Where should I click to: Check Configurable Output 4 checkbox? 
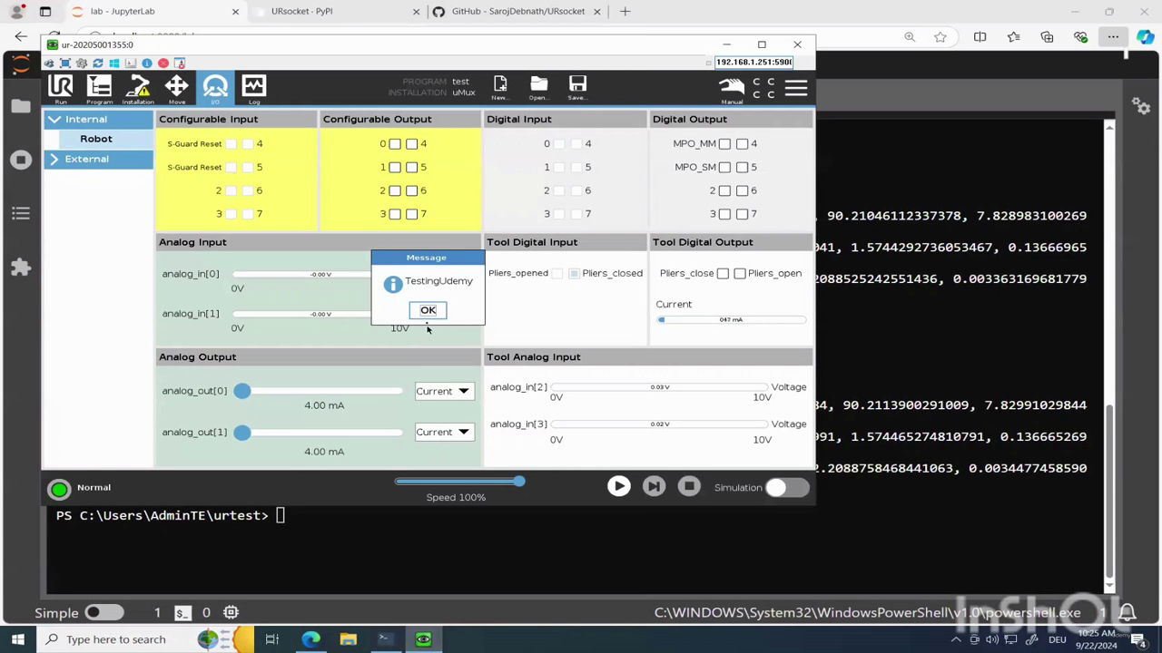point(411,143)
